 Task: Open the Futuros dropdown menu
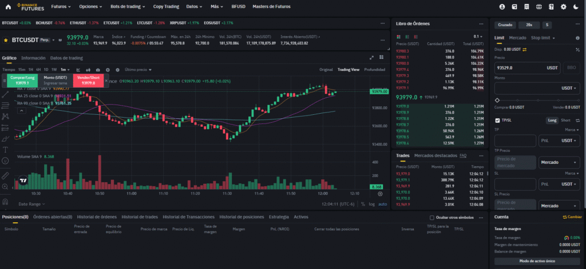[62, 7]
